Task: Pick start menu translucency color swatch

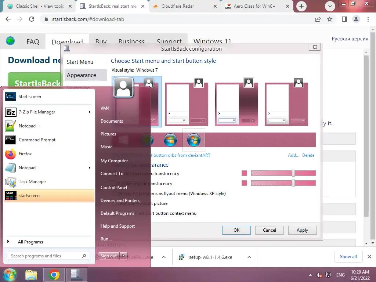Action: pos(244,173)
